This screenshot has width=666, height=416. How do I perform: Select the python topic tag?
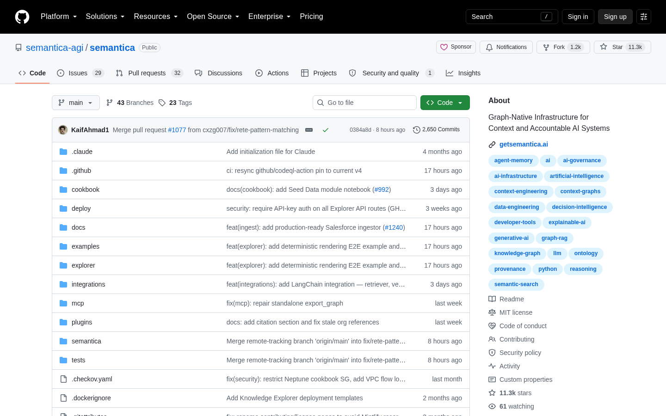(x=548, y=269)
